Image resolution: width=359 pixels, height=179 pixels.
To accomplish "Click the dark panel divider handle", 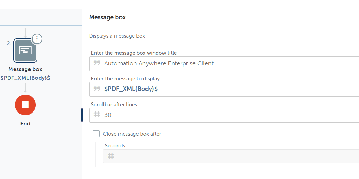I will 82,115.
